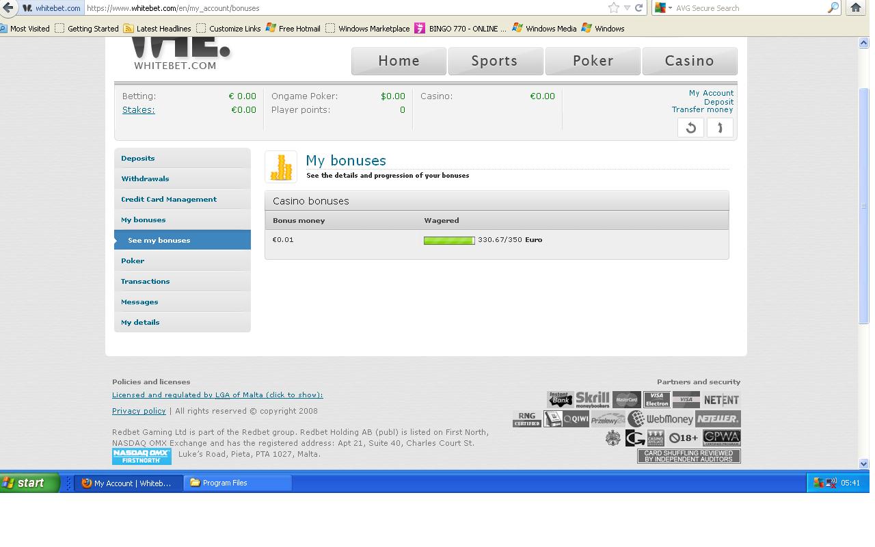The width and height of the screenshot is (875, 547).
Task: Go to the Poker tab
Action: click(593, 61)
